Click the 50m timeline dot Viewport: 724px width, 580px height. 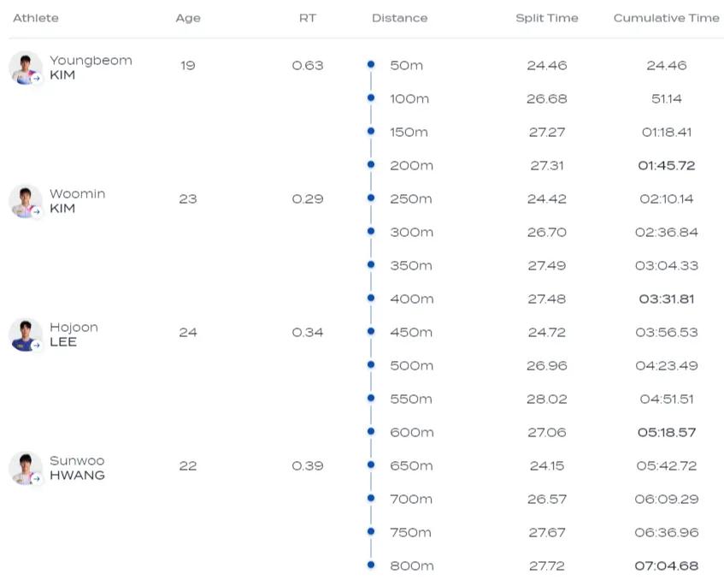click(x=371, y=64)
